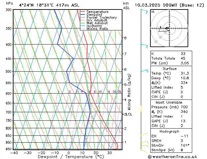Viewport: 207px width, 159px height.
Task: Click the green wind barb near 900 hPa
Action: click(143, 143)
